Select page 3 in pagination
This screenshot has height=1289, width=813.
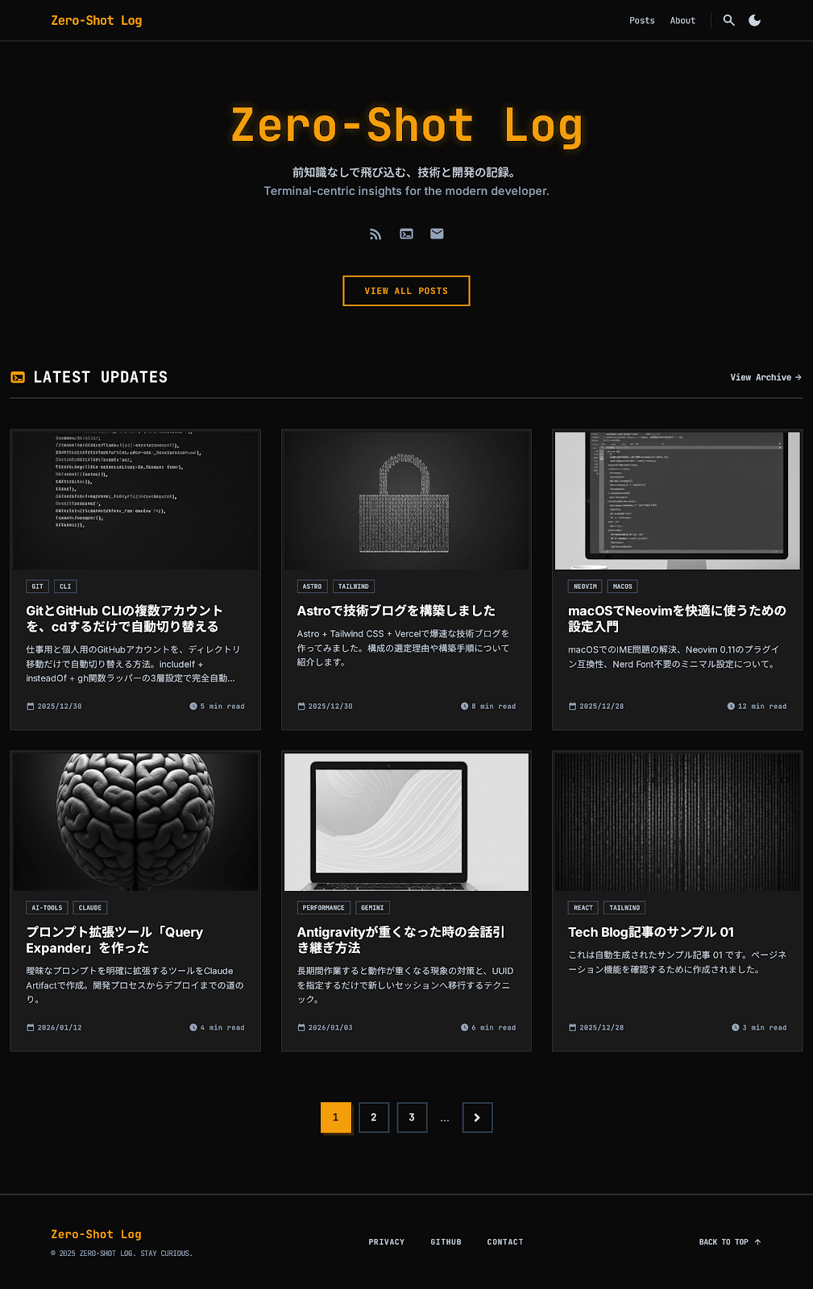[412, 1117]
